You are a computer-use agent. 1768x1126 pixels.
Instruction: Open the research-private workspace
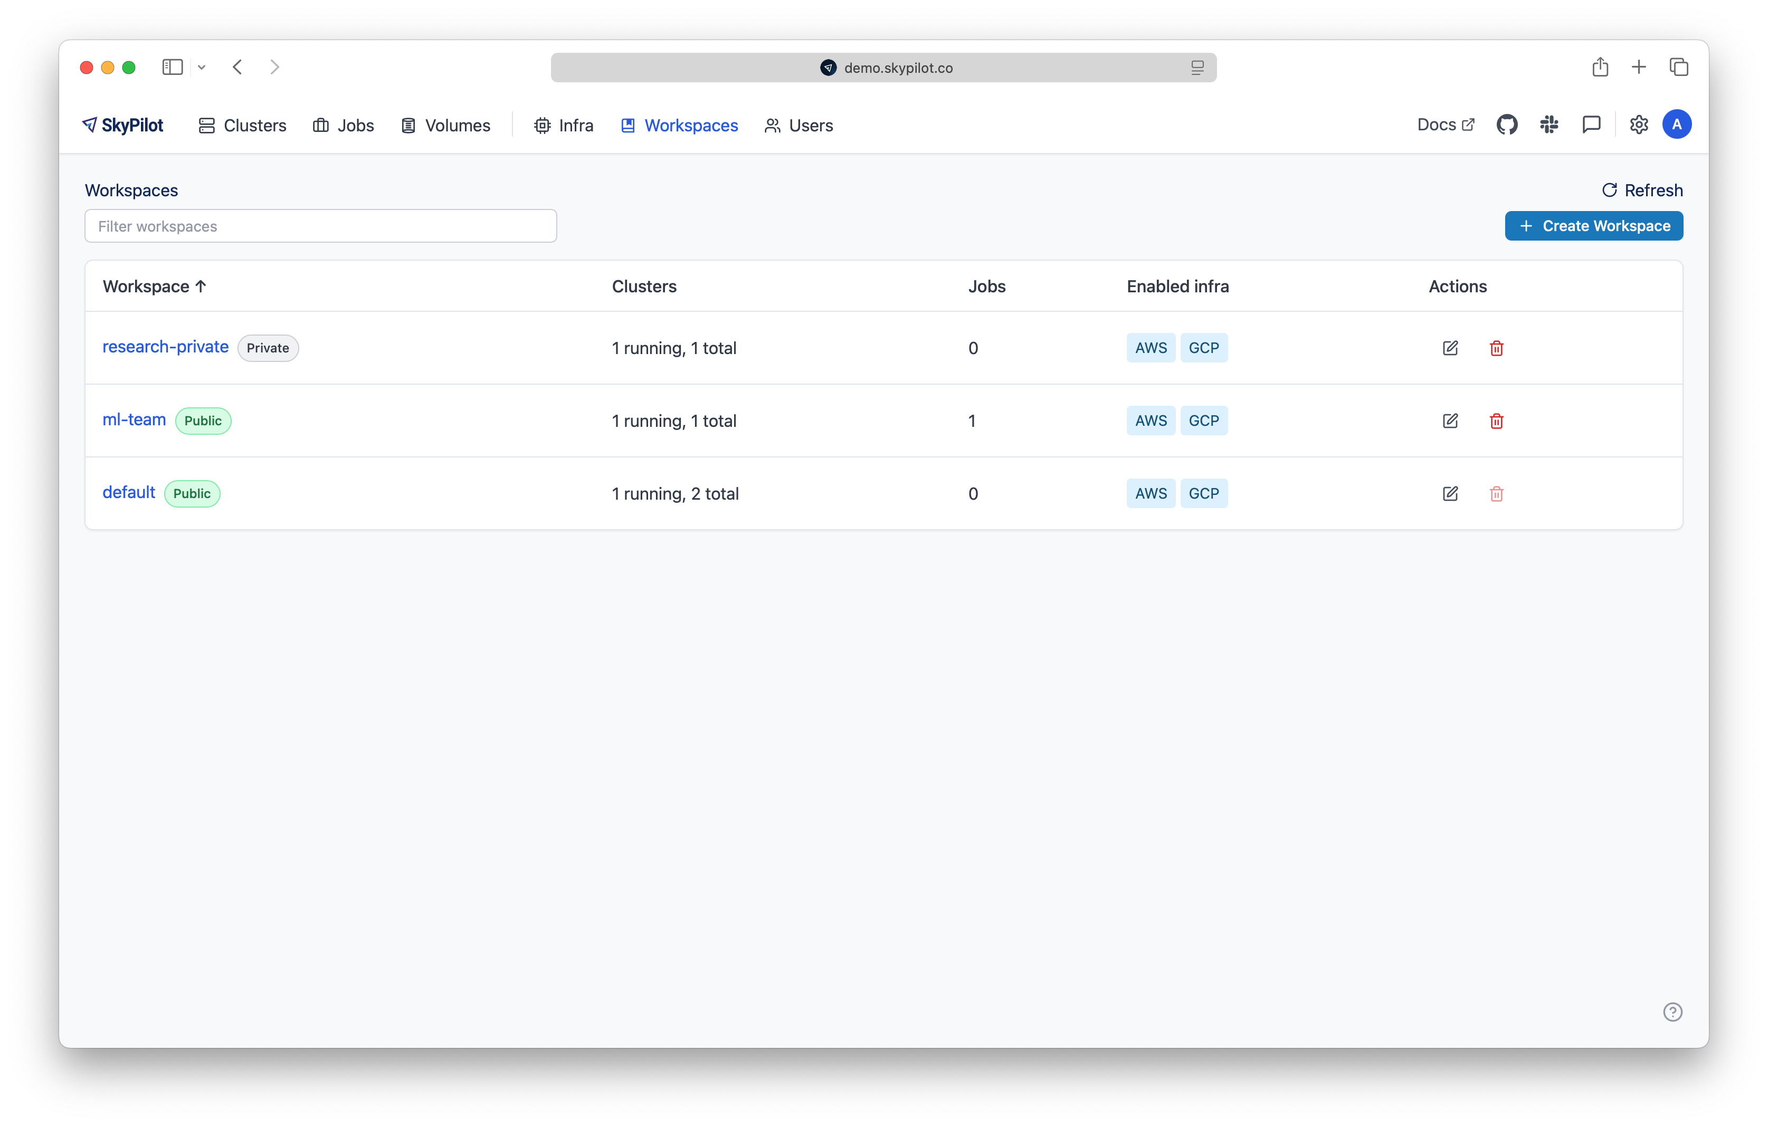165,347
